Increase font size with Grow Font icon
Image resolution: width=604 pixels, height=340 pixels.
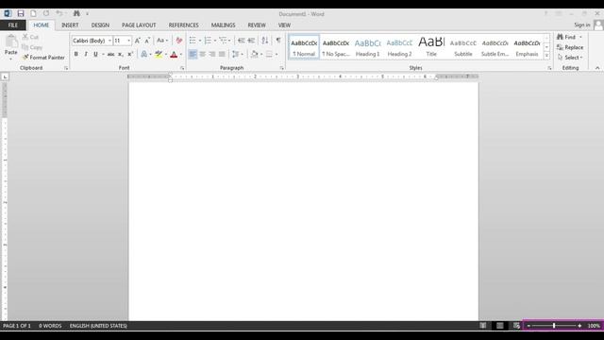pos(138,41)
